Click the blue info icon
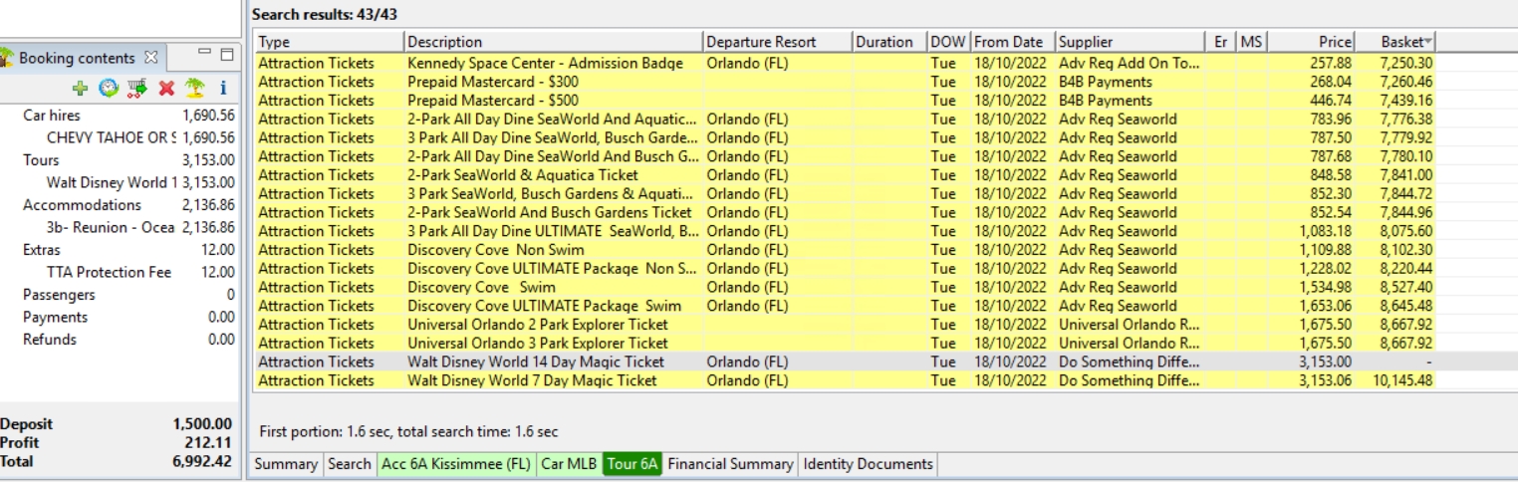 click(x=223, y=88)
